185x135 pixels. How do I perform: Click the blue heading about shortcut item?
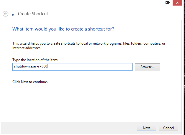click(63, 29)
